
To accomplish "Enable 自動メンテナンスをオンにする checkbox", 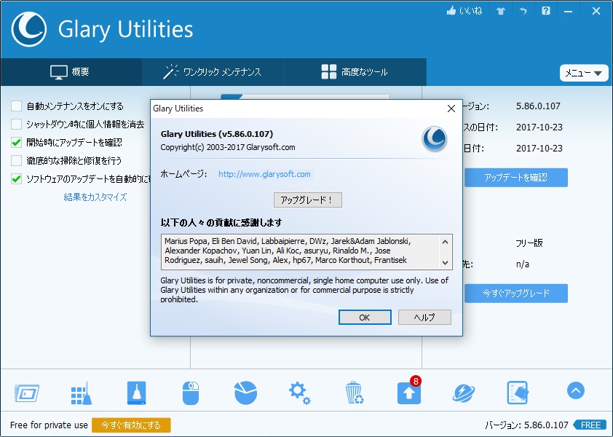I will [16, 106].
